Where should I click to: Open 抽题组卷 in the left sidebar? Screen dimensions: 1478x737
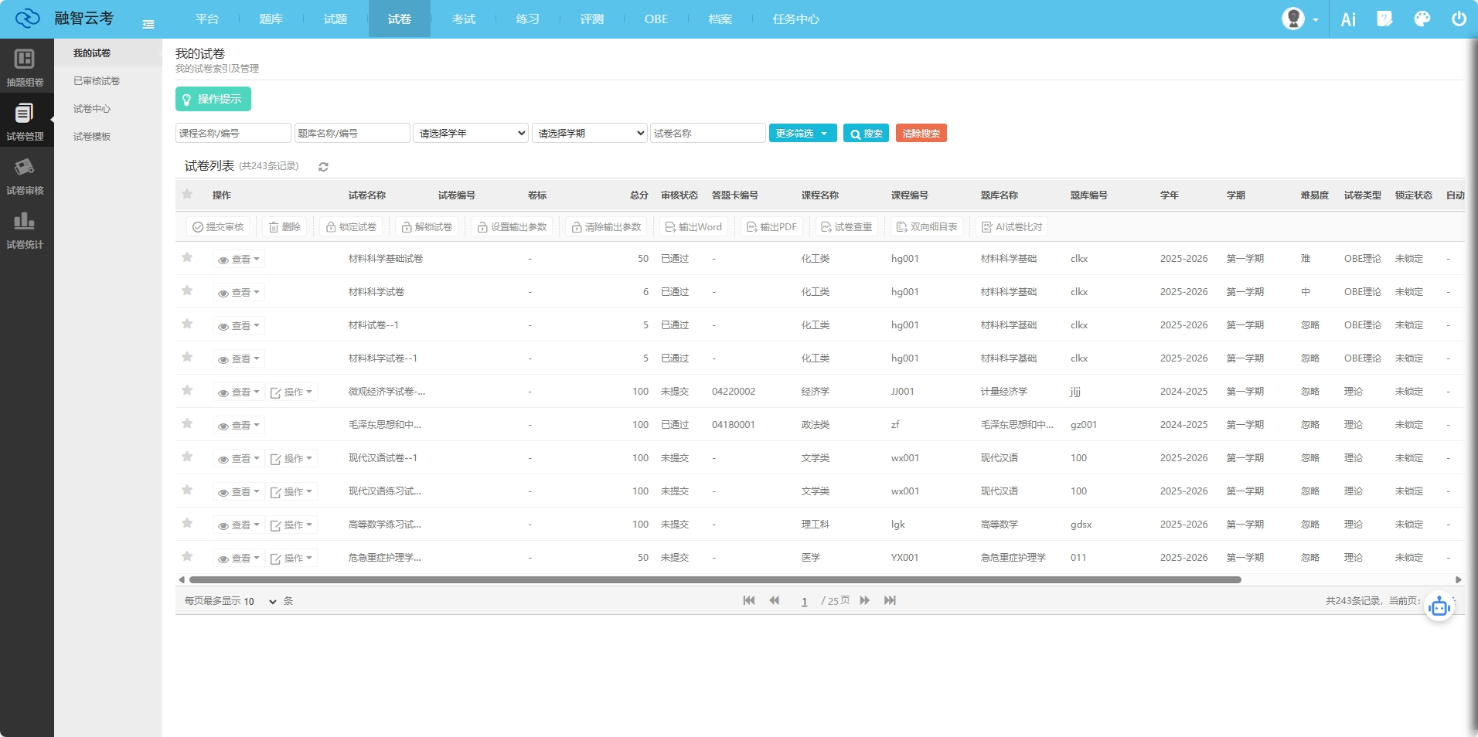[x=26, y=68]
